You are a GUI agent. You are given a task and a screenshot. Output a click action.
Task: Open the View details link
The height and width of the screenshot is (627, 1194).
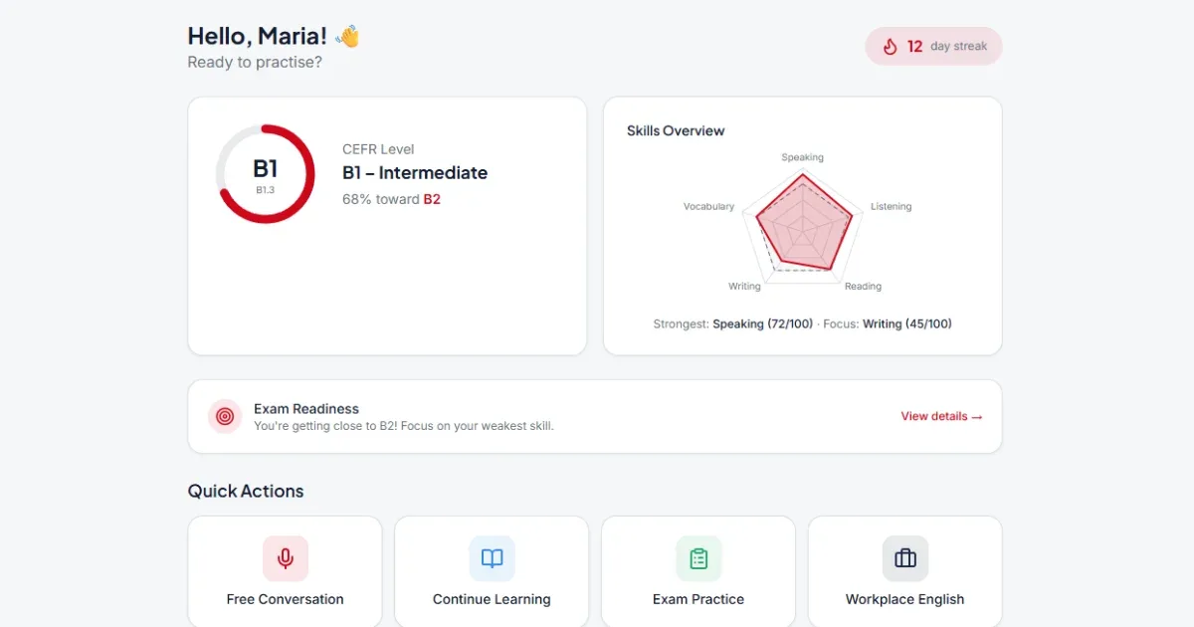(941, 416)
